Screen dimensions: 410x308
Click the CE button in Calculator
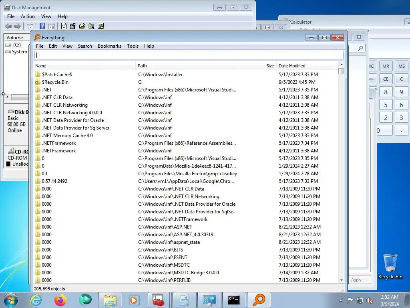tap(386, 79)
